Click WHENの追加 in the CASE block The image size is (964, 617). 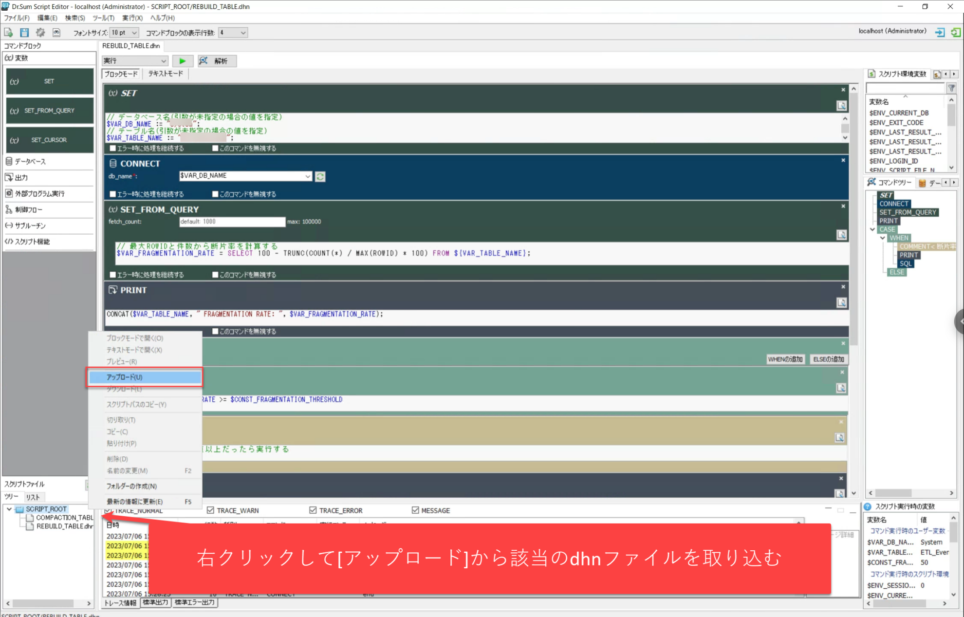click(x=785, y=359)
